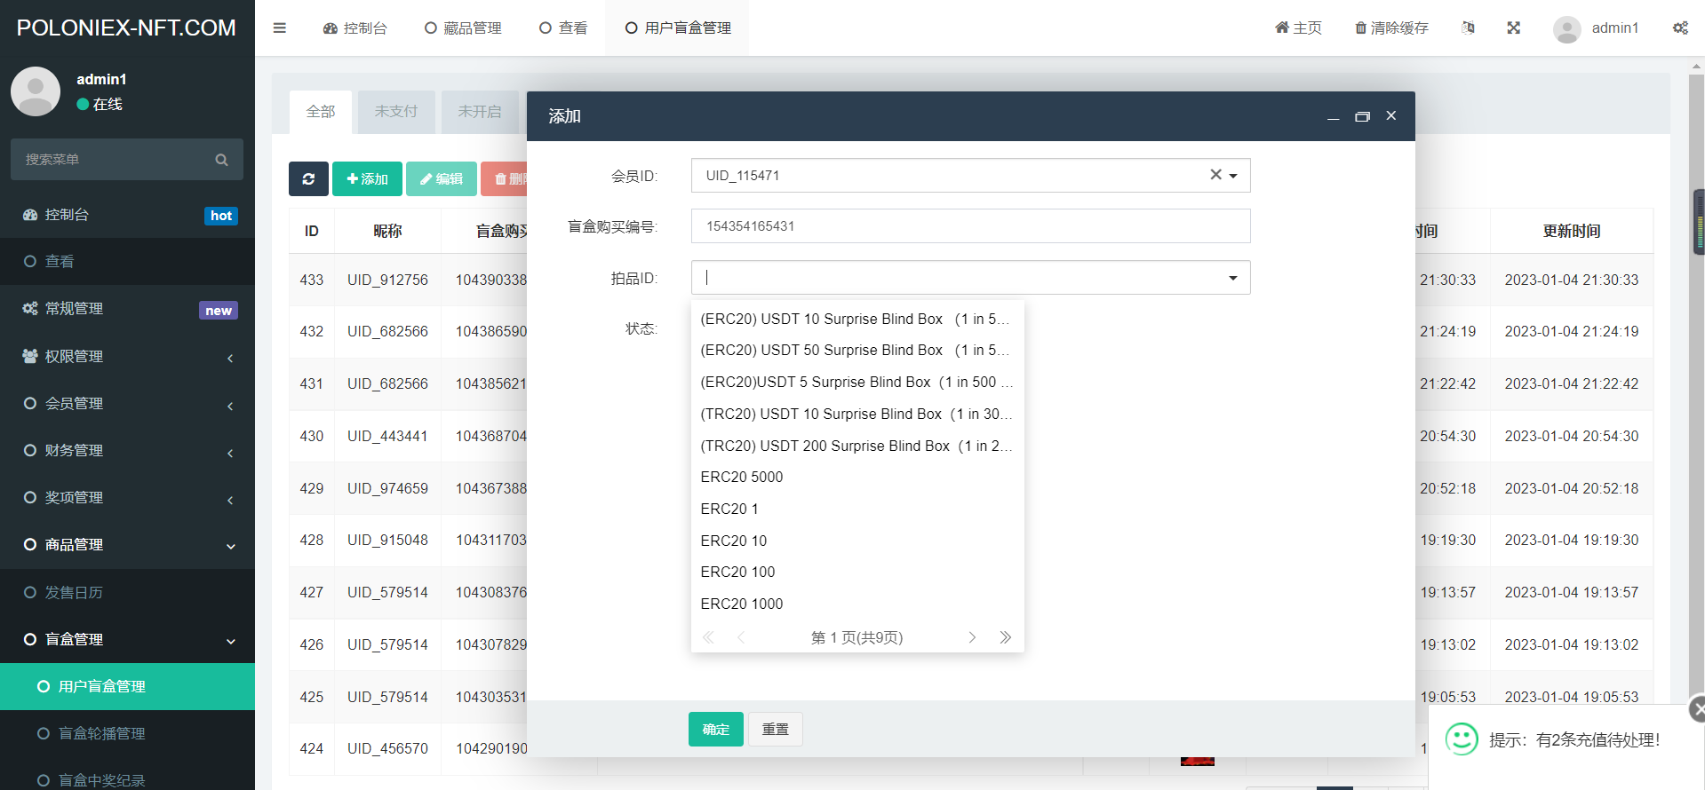Open the 拍品ID dropdown arrow
Viewport: 1705px width, 790px height.
coord(1232,278)
